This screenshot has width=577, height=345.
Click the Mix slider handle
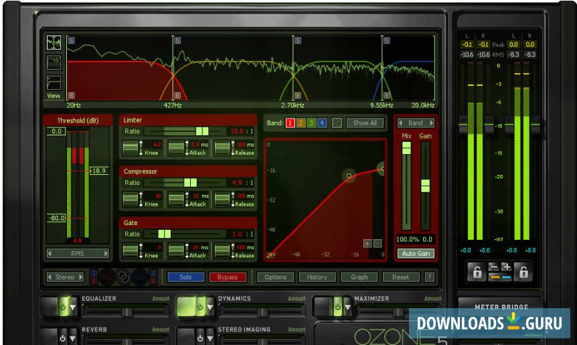coord(406,148)
